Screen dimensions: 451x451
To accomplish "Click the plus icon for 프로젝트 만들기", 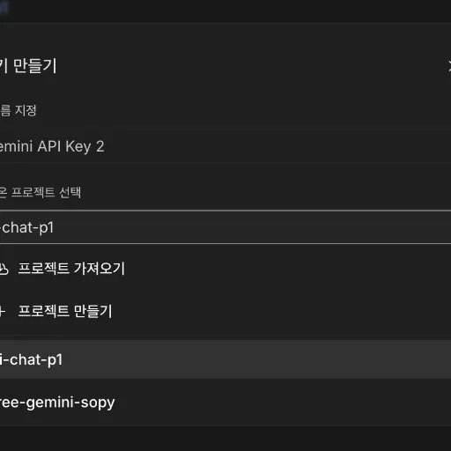I will (3, 311).
